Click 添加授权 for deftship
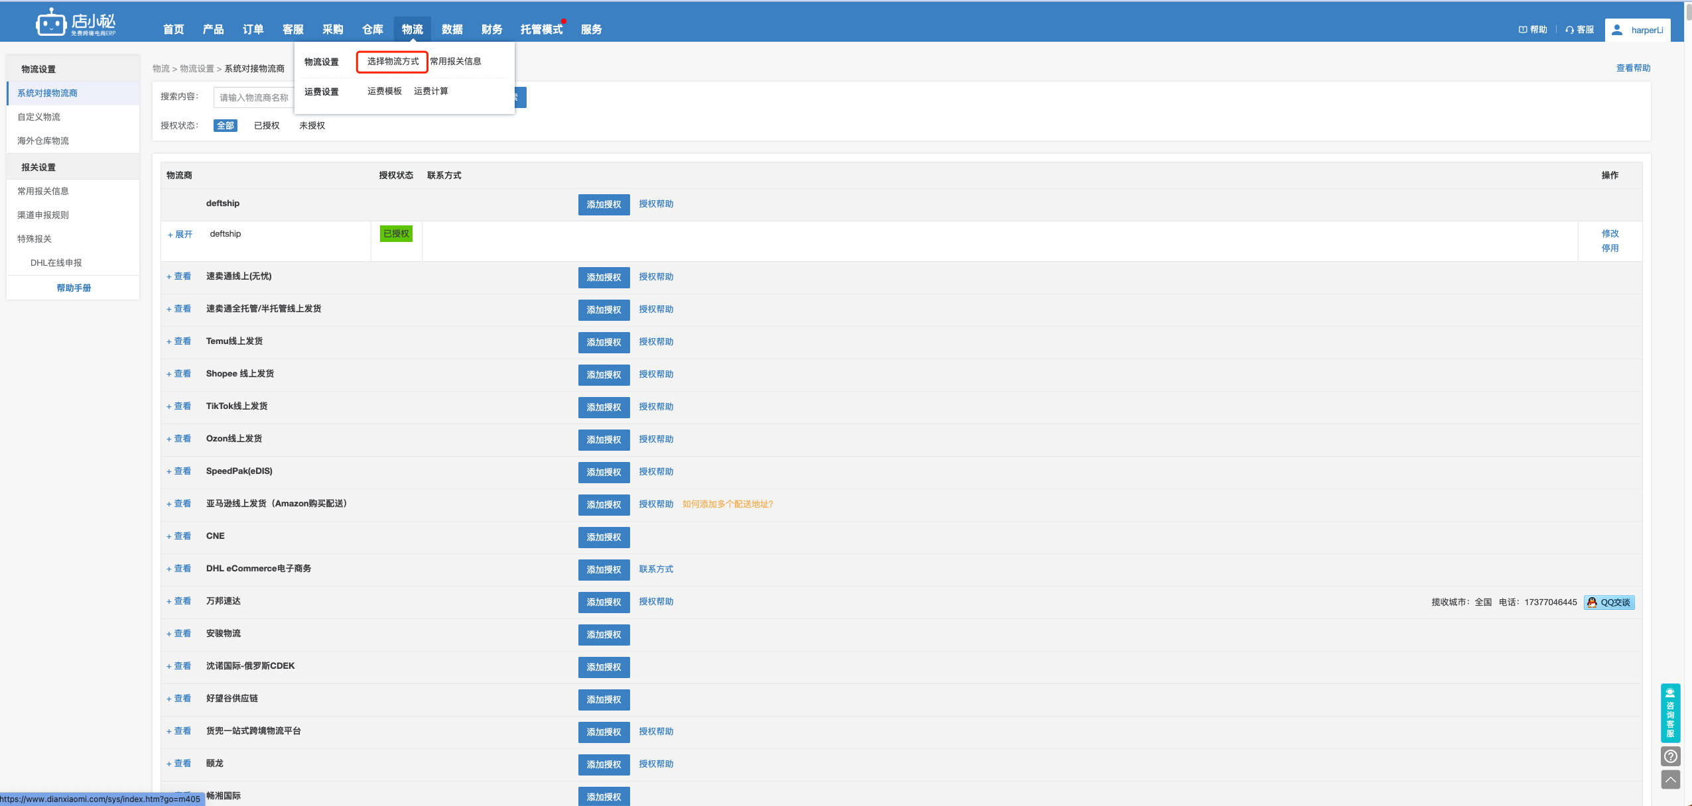The width and height of the screenshot is (1692, 806). pyautogui.click(x=604, y=205)
